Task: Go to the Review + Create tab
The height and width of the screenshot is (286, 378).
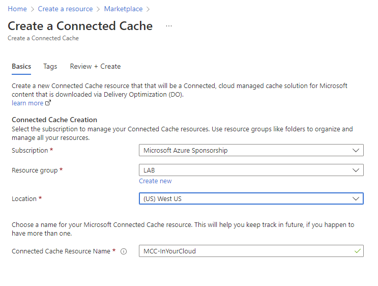Action: pyautogui.click(x=95, y=67)
